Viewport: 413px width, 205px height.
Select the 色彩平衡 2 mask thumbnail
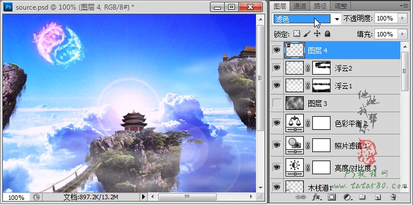321,123
